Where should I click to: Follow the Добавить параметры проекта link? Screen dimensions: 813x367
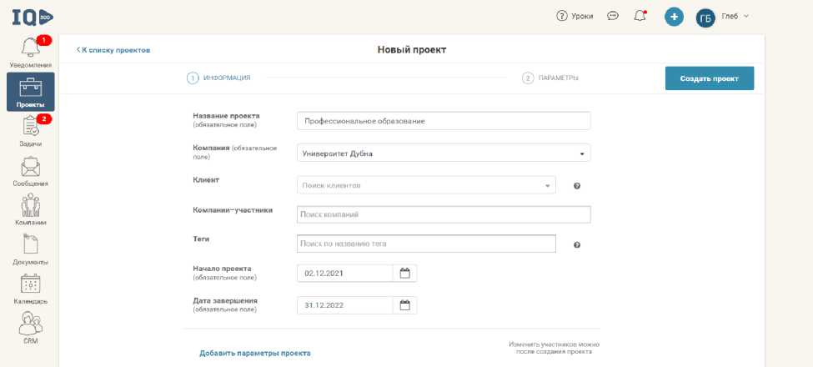coord(254,354)
